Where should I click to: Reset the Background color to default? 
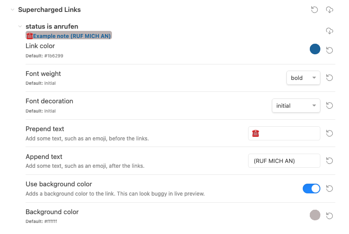(329, 216)
